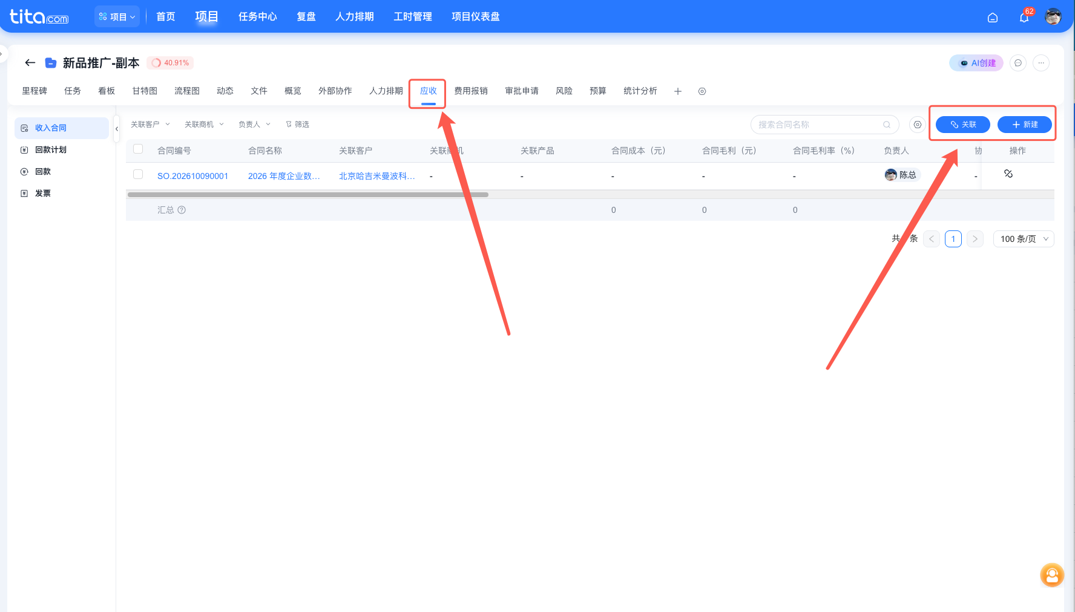Click the AI创建 button
This screenshot has height=612, width=1075.
(x=976, y=63)
